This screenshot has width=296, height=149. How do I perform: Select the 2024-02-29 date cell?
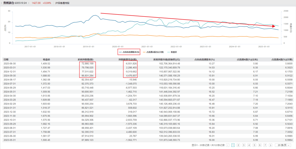9,104
